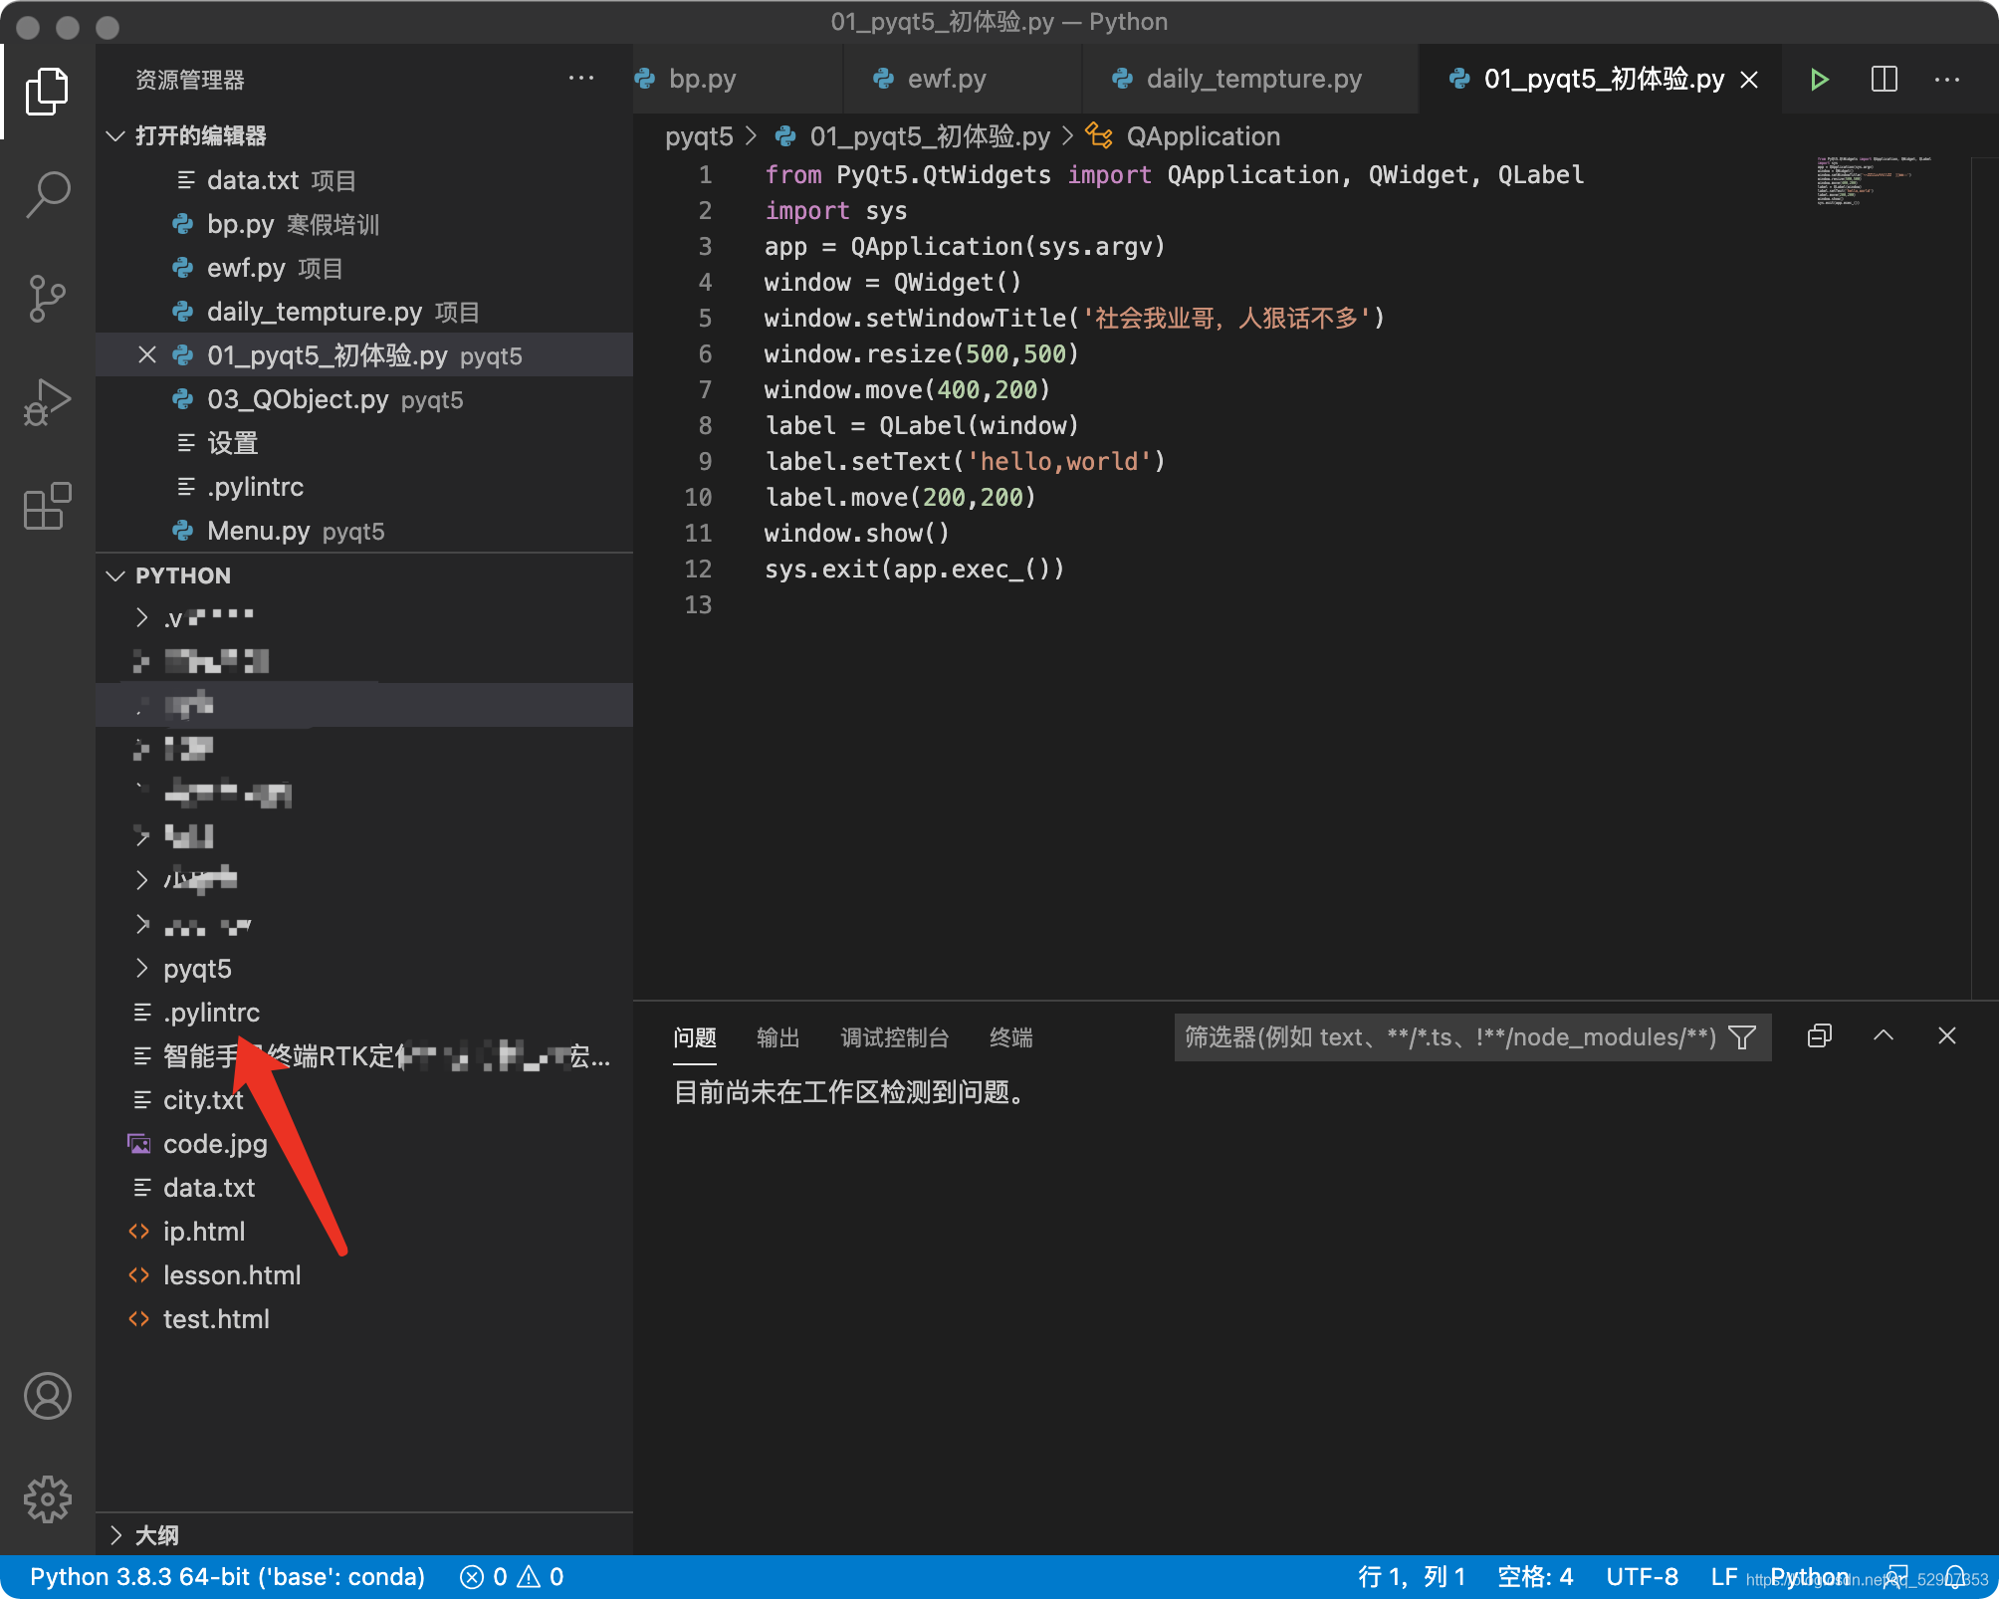Open 设置 in open editors list

click(x=364, y=443)
